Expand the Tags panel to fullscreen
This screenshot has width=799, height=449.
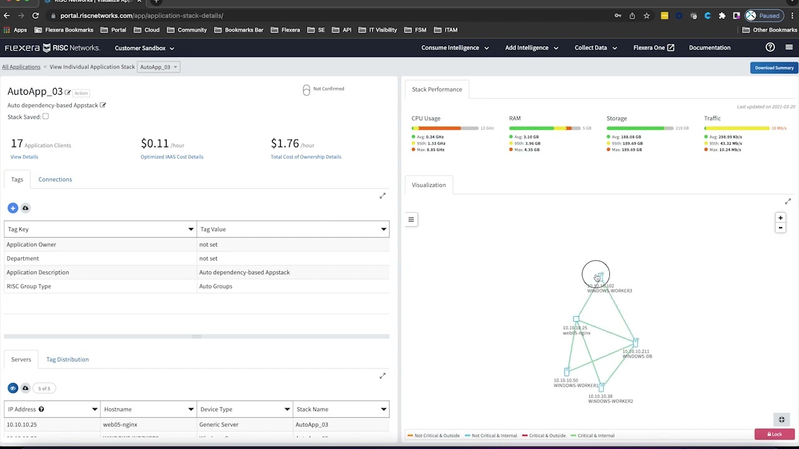coord(383,196)
